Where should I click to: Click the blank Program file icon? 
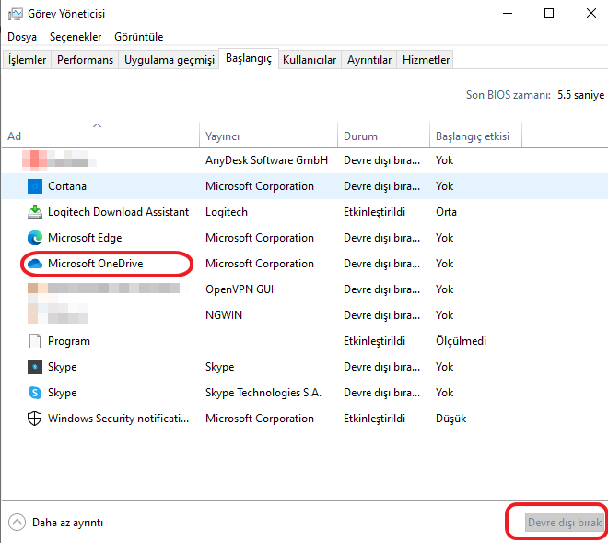[35, 341]
